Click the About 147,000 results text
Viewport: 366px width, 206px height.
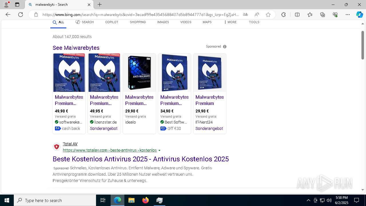(72, 37)
